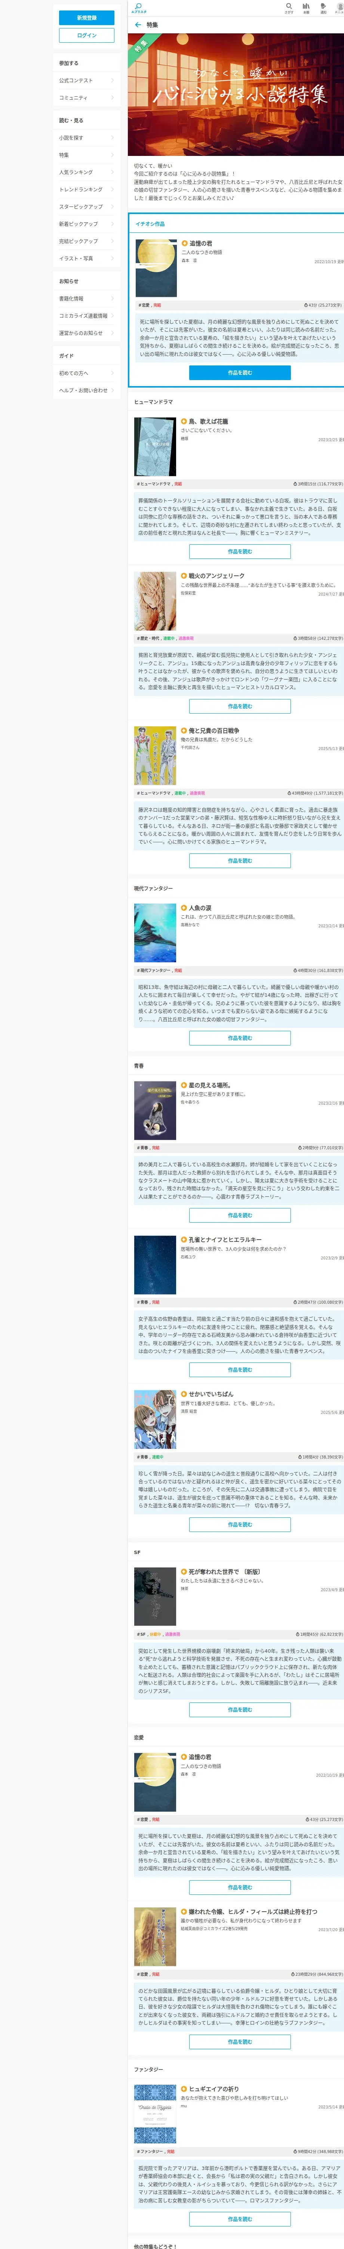Click 作品を読む under 人魚の涙
344x2249 pixels.
(240, 1038)
